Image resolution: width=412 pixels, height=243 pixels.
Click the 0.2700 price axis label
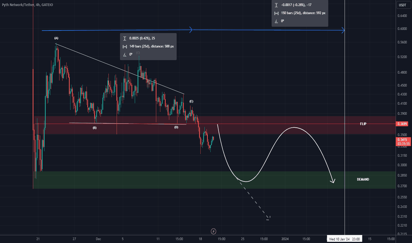pyautogui.click(x=402, y=186)
